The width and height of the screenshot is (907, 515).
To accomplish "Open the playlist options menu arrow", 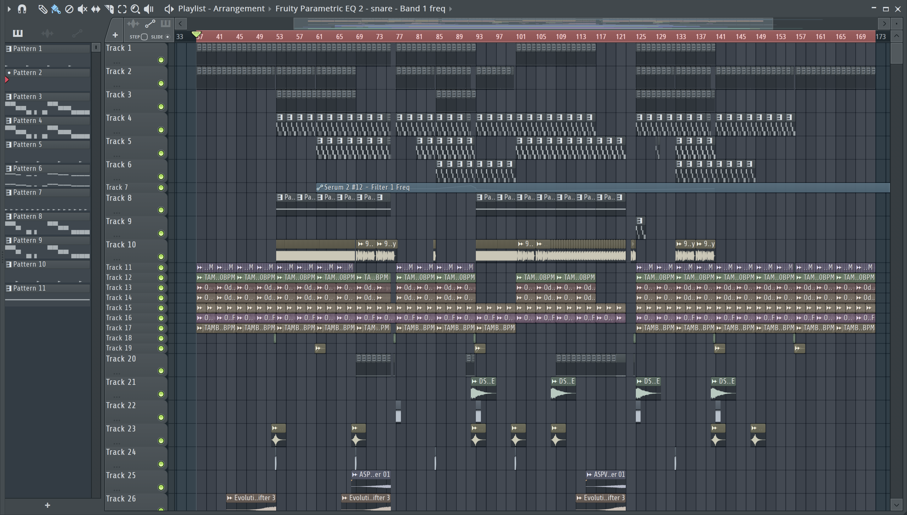I will click(x=9, y=9).
